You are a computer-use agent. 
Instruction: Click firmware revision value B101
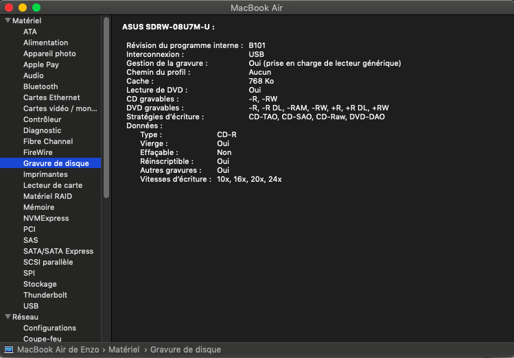[x=257, y=45]
